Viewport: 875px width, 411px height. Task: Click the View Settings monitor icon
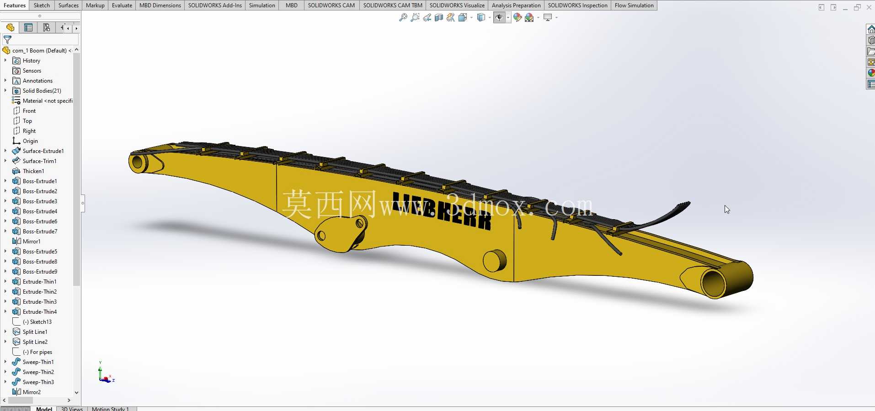[x=548, y=17]
